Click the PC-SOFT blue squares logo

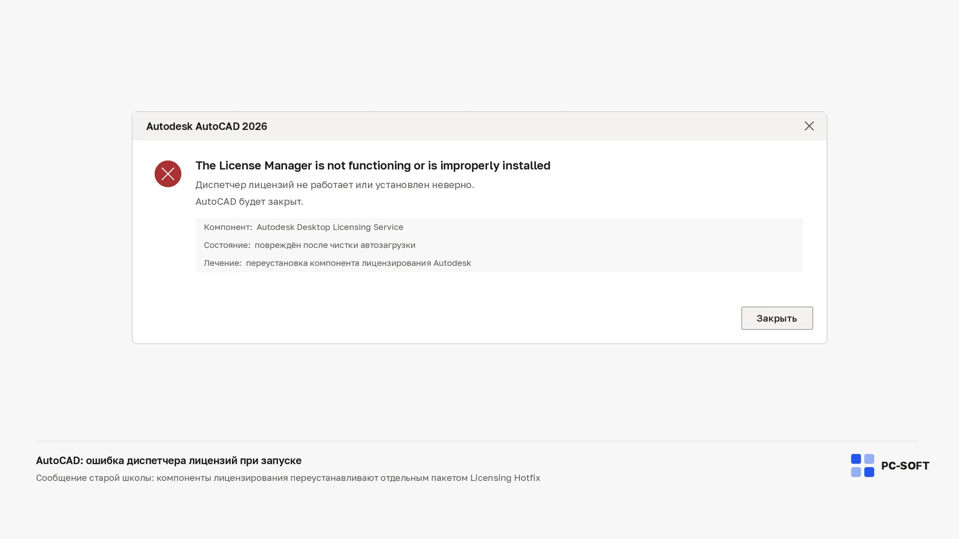coord(863,465)
